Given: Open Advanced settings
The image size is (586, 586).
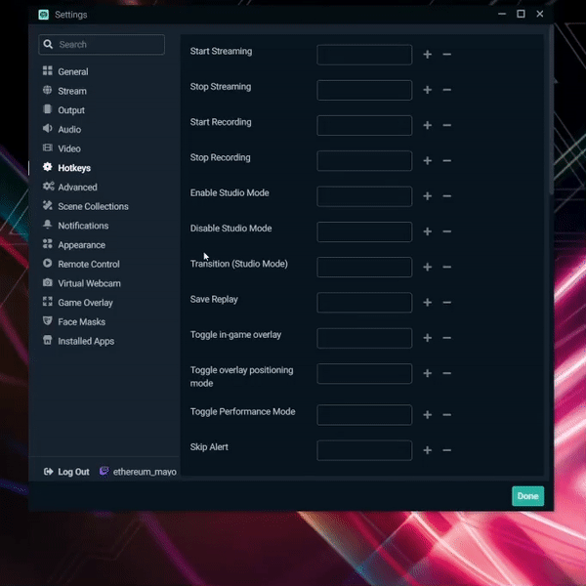Looking at the screenshot, I should click(x=77, y=187).
